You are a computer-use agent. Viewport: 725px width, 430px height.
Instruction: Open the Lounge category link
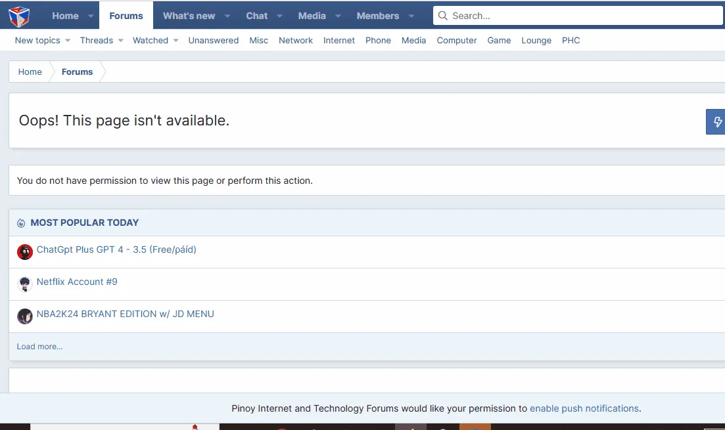(x=536, y=40)
